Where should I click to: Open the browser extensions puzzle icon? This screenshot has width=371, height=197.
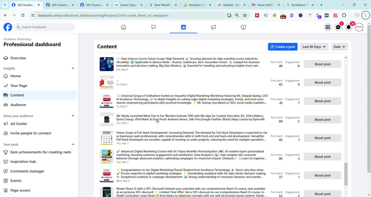pos(344,15)
